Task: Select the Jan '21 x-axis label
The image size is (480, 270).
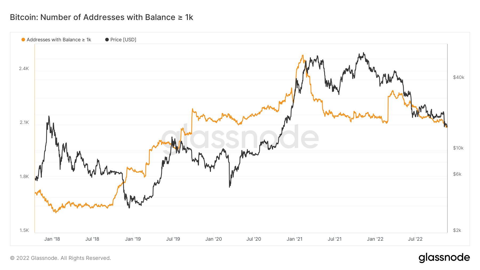Action: 294,239
